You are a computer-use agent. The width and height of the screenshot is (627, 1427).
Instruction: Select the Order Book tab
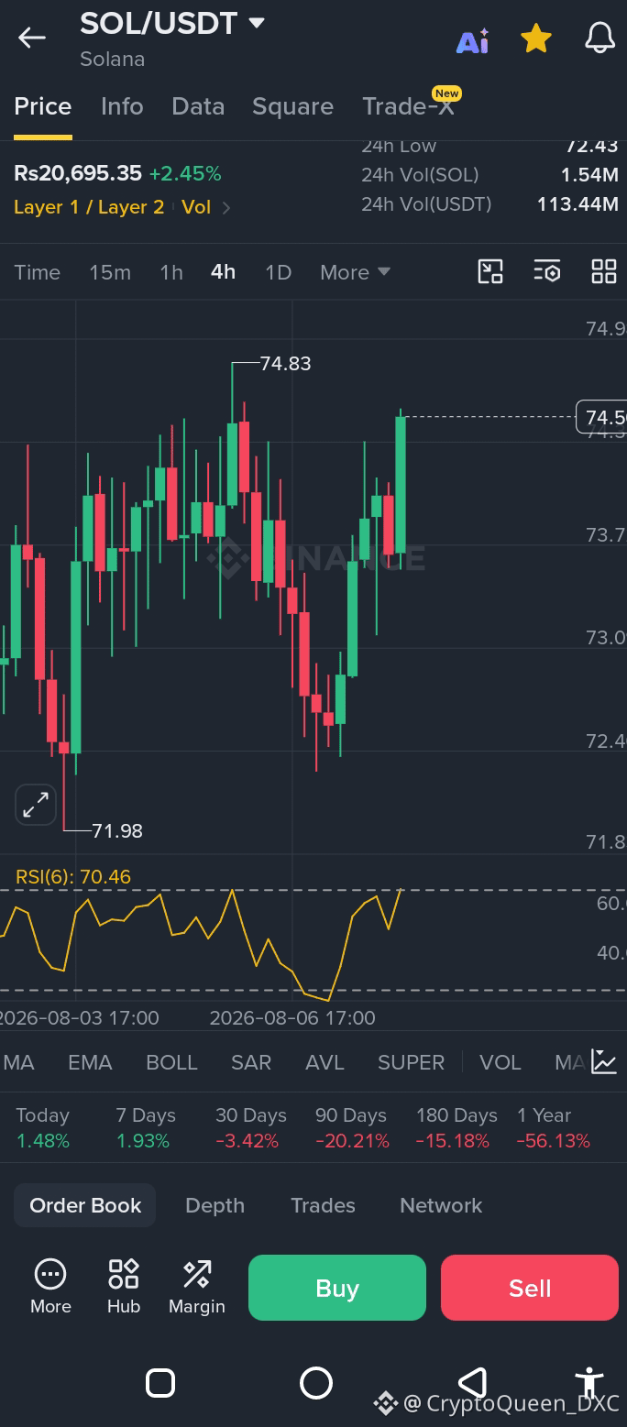coord(85,1205)
